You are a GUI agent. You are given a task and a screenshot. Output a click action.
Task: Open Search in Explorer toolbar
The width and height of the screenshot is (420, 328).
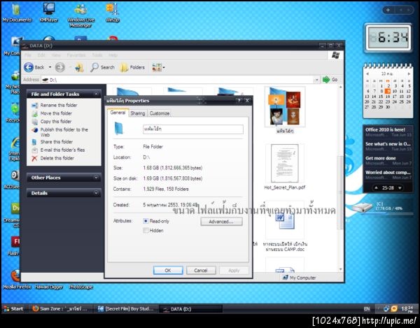click(x=103, y=67)
